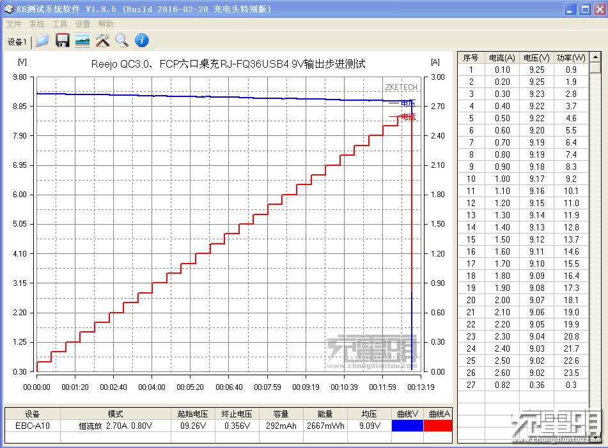Open the 文件 menu
The image size is (608, 448).
click(13, 24)
